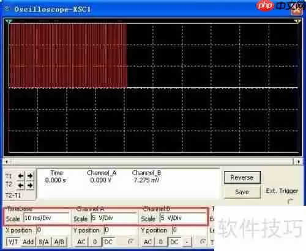Image resolution: width=306 pixels, height=251 pixels.
Task: Click the green T1 cursor marker at the display's top-left corner
Action: tap(9, 21)
